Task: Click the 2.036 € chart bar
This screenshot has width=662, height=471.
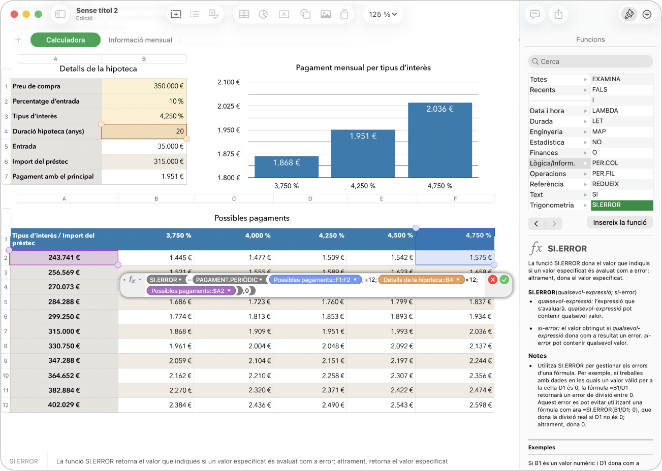Action: click(x=440, y=140)
